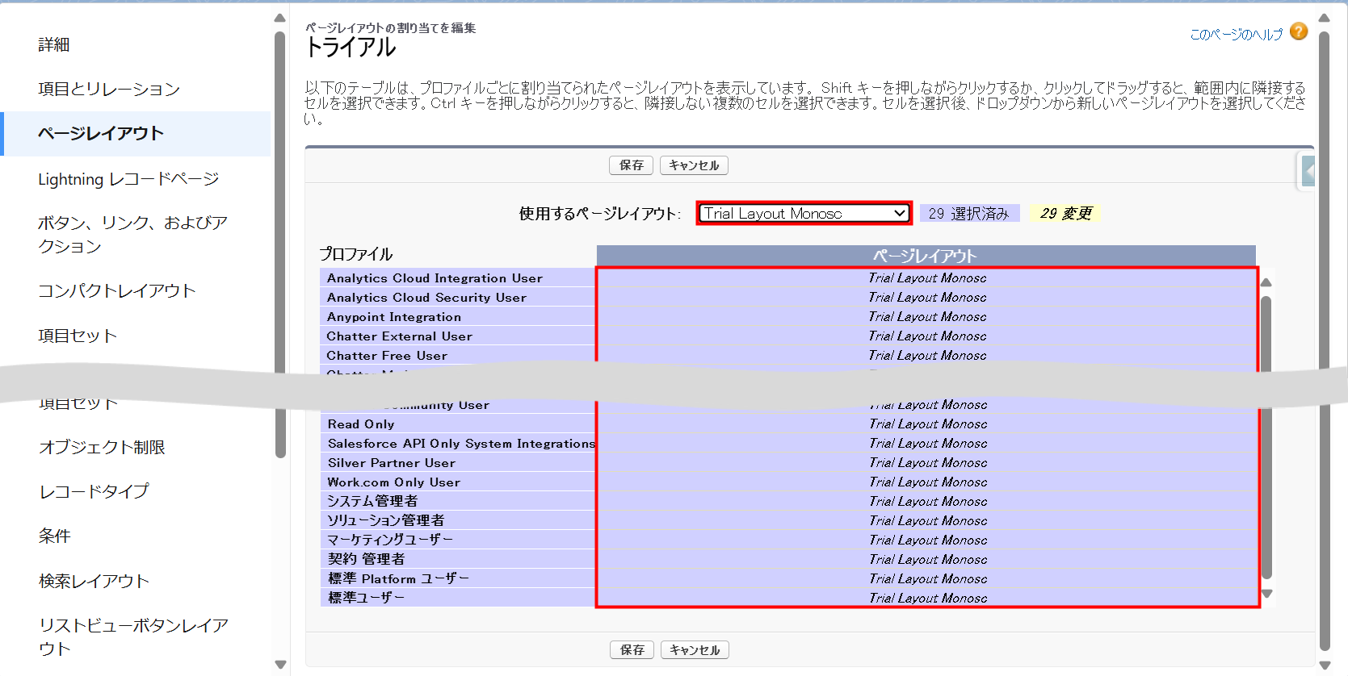The image size is (1348, 676).
Task: Click the ページレイアウト column header
Action: pos(926,256)
